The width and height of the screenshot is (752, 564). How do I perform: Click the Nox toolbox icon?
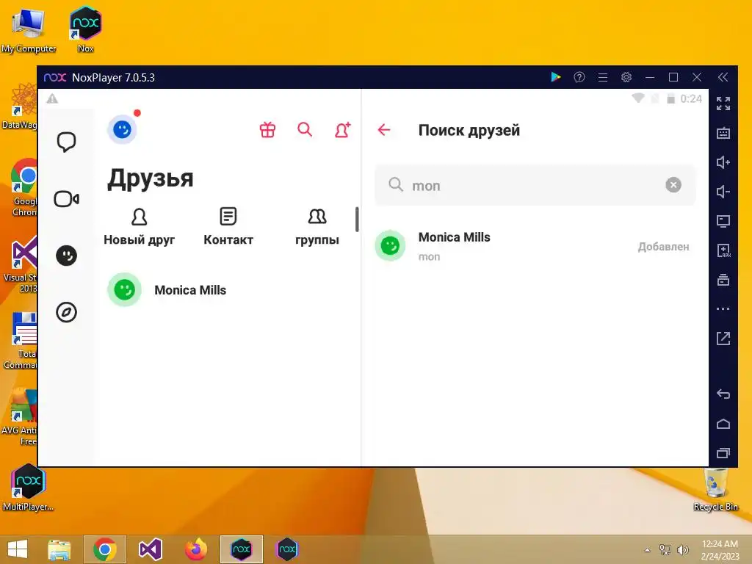[723, 280]
